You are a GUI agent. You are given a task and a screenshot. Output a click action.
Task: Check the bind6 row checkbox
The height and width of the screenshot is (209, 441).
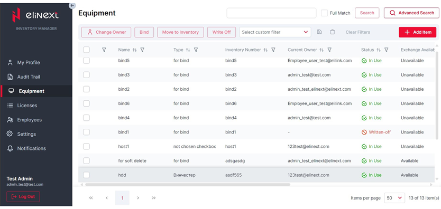point(86,103)
